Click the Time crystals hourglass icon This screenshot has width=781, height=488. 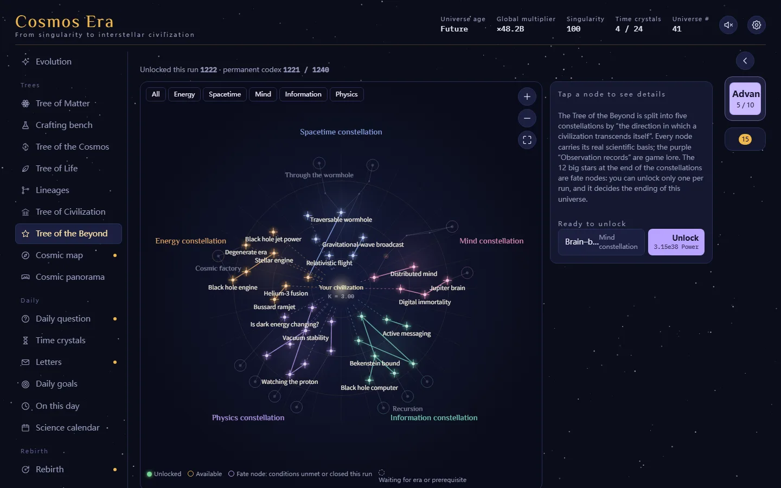[25, 341]
